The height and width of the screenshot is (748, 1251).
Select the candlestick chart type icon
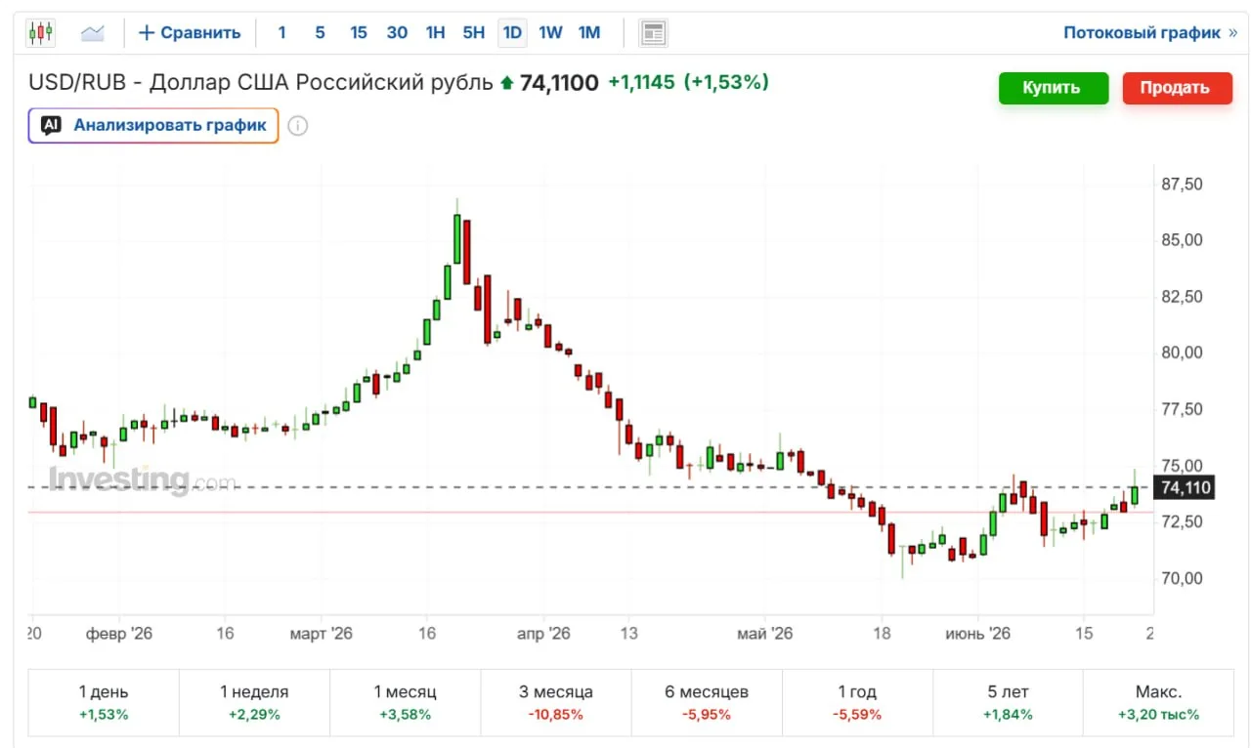(x=40, y=32)
